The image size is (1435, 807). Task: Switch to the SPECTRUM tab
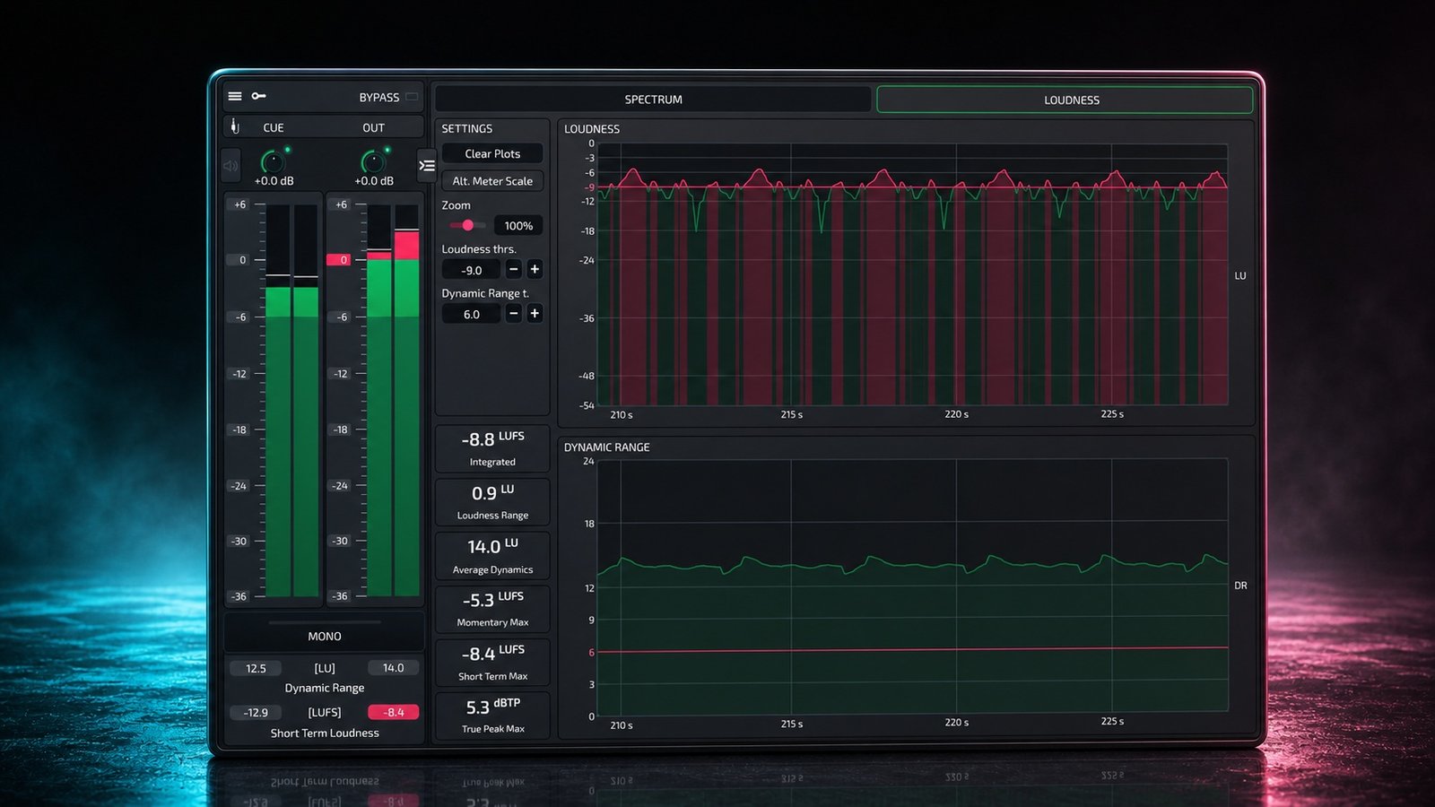click(x=653, y=100)
